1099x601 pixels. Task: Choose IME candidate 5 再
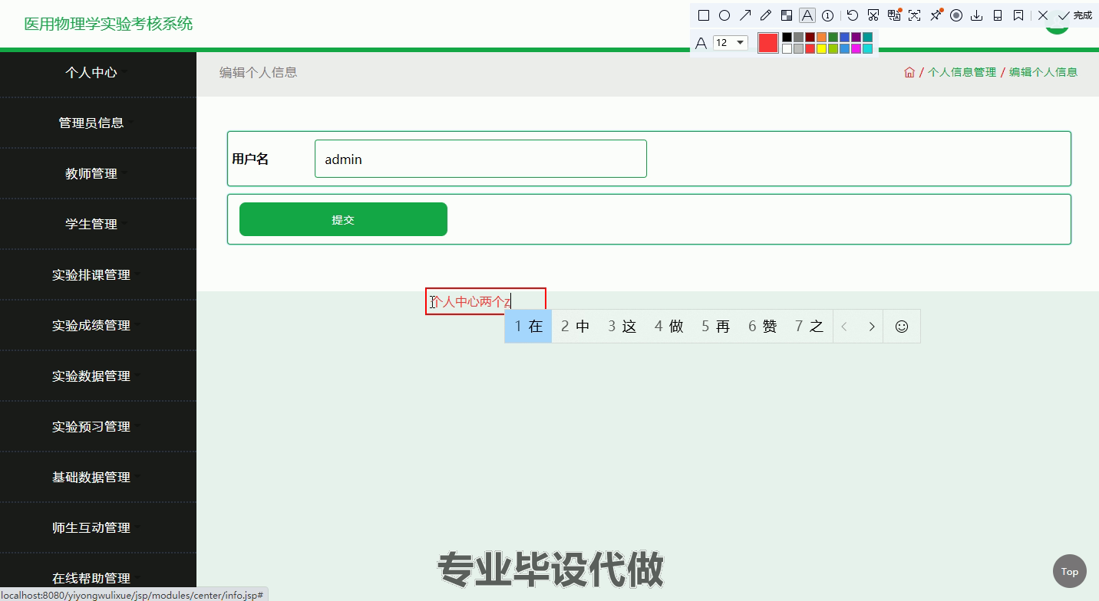(715, 327)
